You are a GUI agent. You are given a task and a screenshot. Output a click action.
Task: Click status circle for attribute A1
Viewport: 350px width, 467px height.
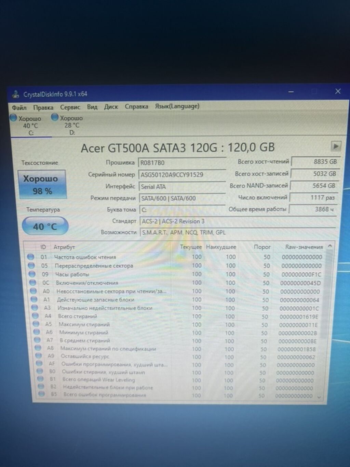click(34, 299)
